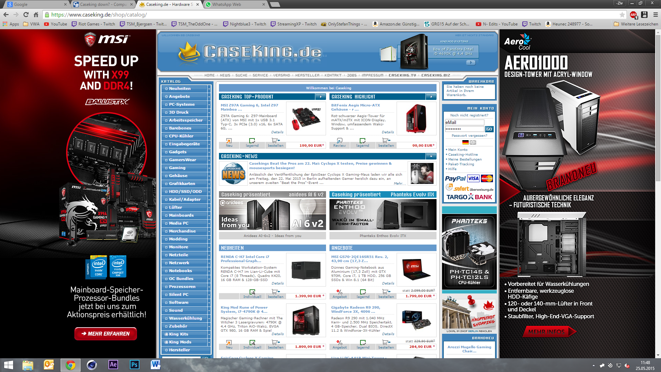This screenshot has width=661, height=372.
Task: Click the English flag language icon
Action: pos(473,142)
